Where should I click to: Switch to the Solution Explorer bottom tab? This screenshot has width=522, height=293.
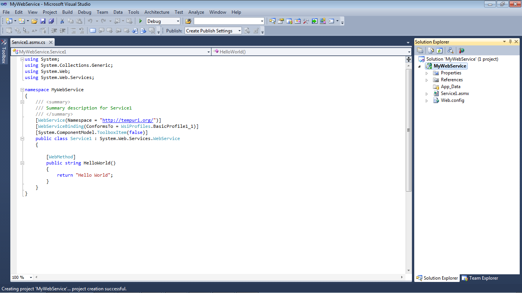click(437, 278)
